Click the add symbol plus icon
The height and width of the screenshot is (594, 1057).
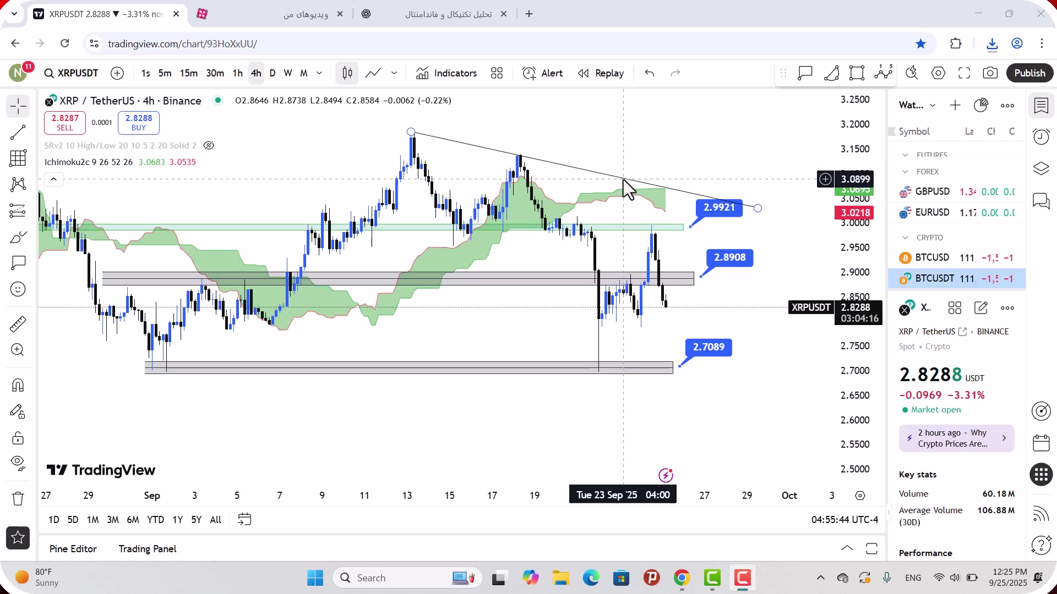(117, 73)
